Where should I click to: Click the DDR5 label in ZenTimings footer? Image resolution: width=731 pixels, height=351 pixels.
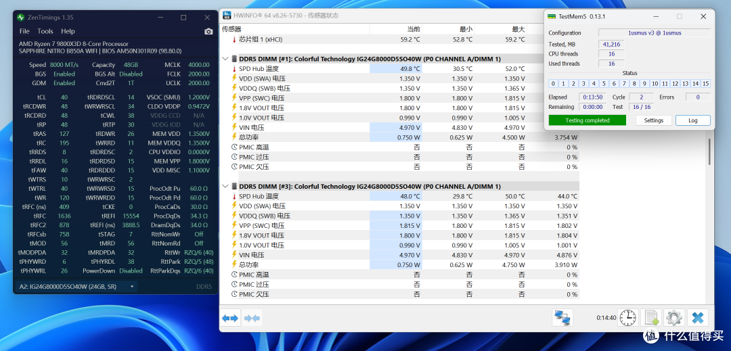click(204, 287)
